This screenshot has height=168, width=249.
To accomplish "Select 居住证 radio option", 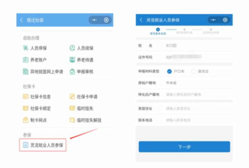I will [x=194, y=72].
